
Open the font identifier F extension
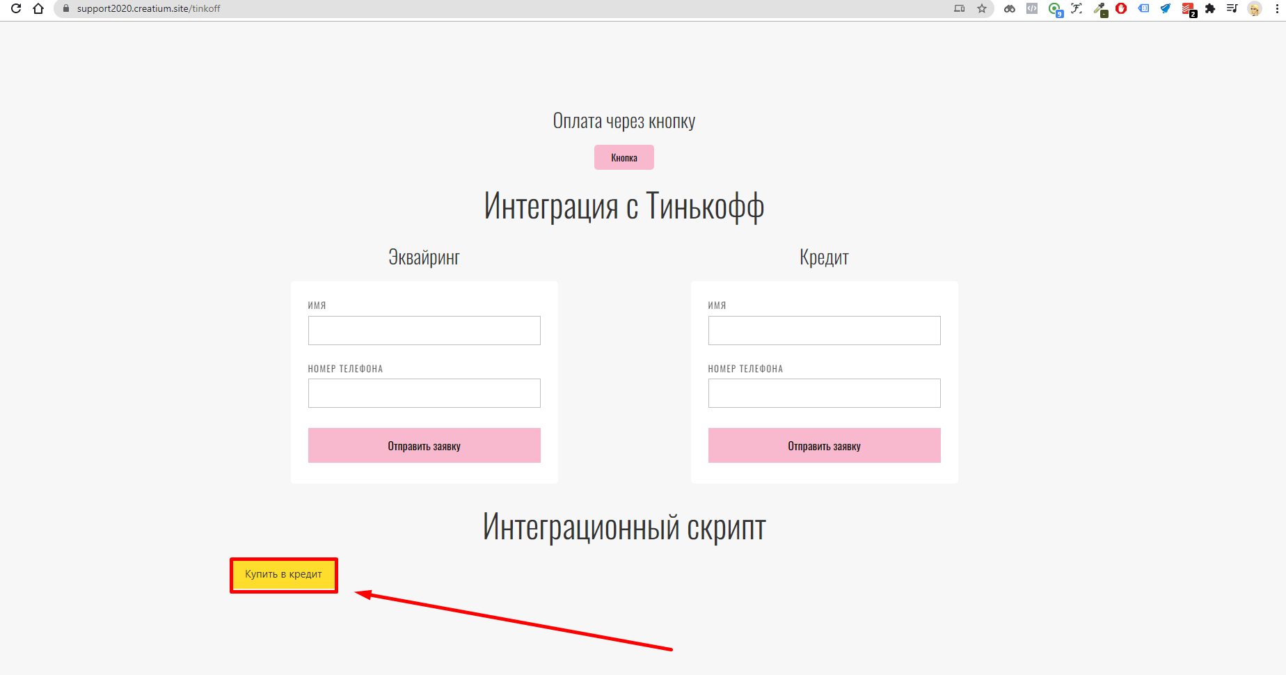(x=1077, y=8)
